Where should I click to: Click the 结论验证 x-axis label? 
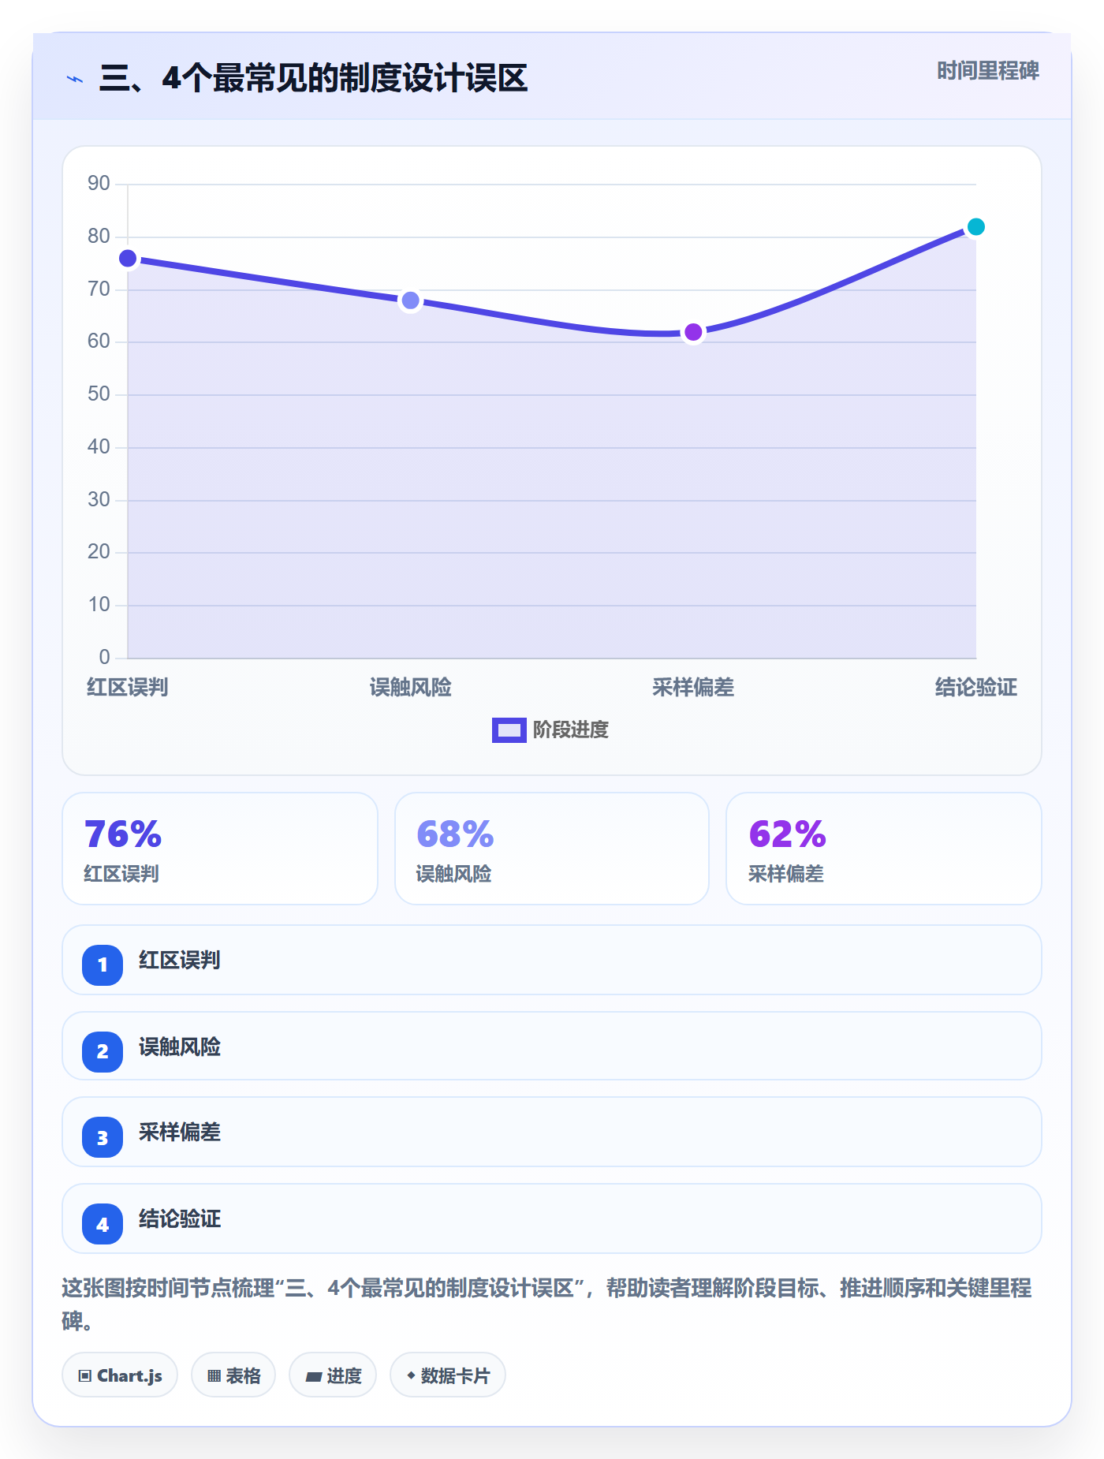point(976,688)
